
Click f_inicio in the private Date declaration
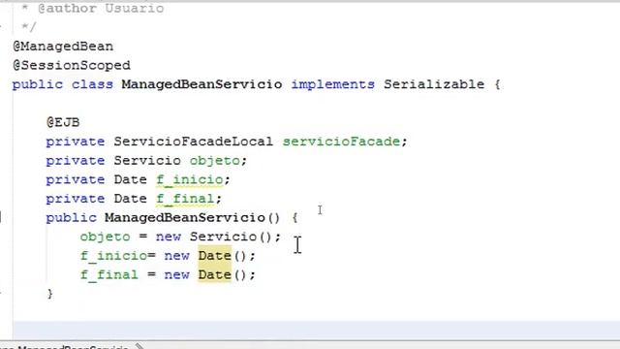(x=190, y=179)
